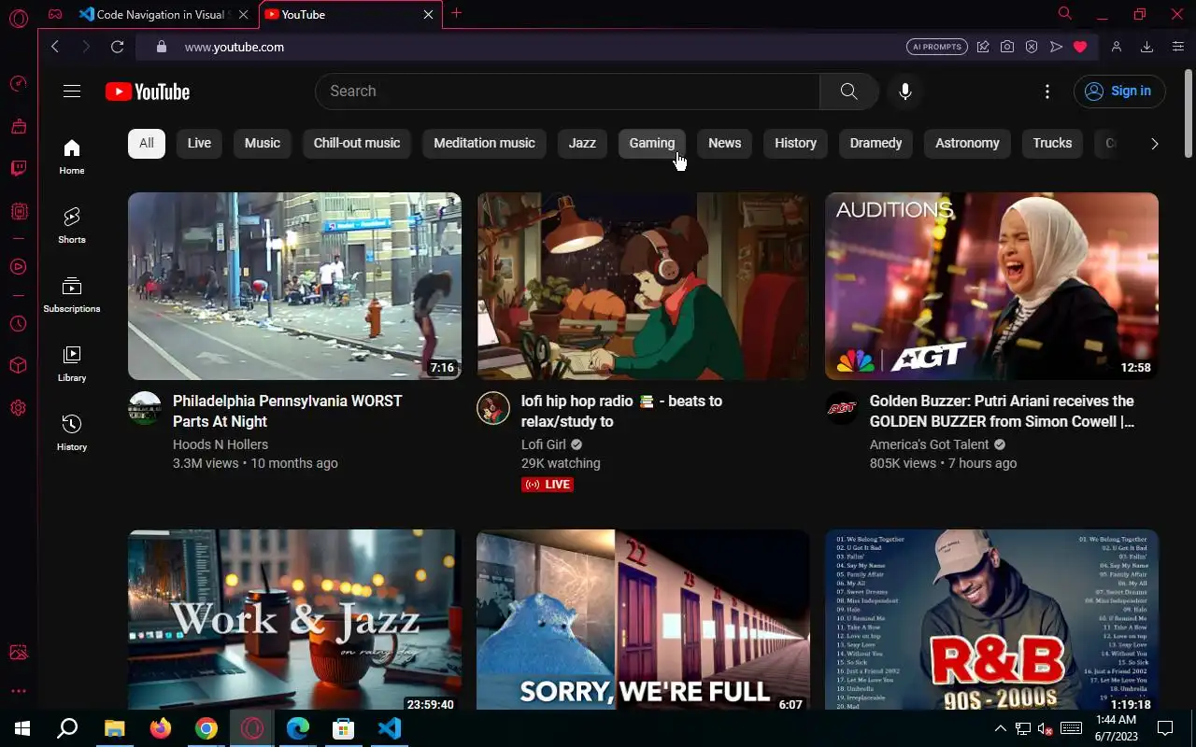The width and height of the screenshot is (1196, 747).
Task: Open Library in YouTube sidebar
Action: 72,364
